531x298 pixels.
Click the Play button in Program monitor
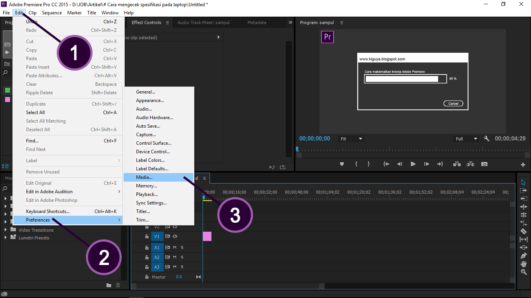tap(413, 164)
